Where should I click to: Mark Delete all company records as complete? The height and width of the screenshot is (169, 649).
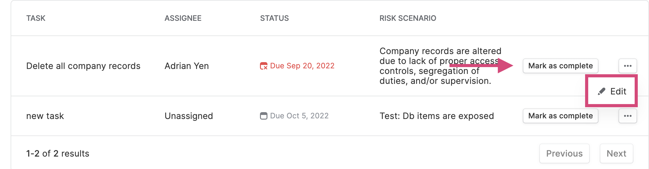[x=560, y=66]
